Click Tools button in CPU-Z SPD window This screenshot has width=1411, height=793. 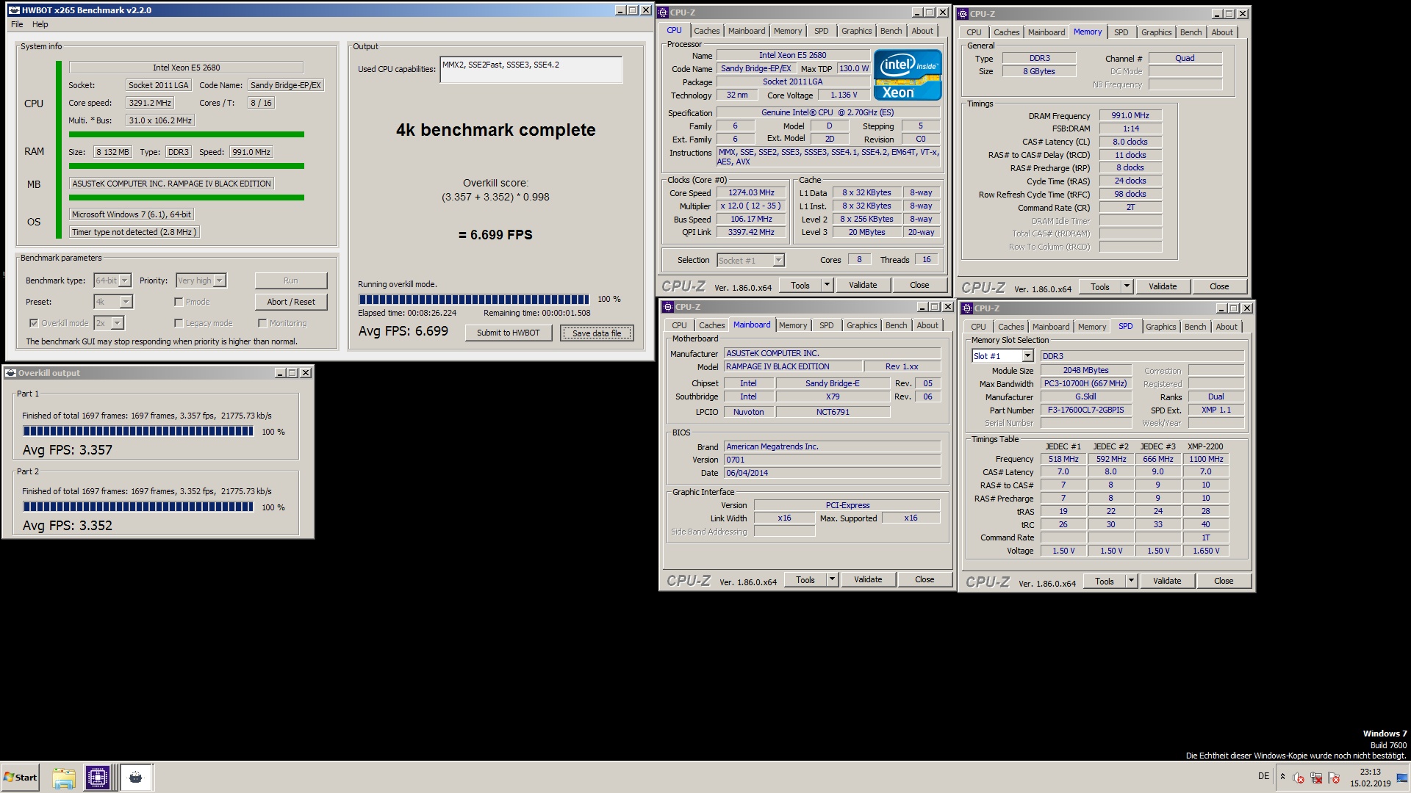click(1105, 582)
